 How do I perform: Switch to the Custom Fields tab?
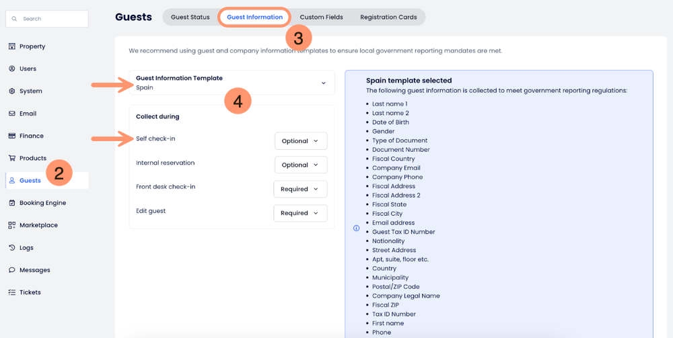tap(321, 17)
